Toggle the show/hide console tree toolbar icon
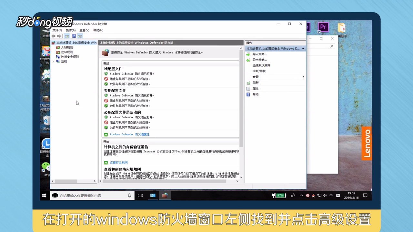Screen dimensions: 413x232 [x=67, y=36]
